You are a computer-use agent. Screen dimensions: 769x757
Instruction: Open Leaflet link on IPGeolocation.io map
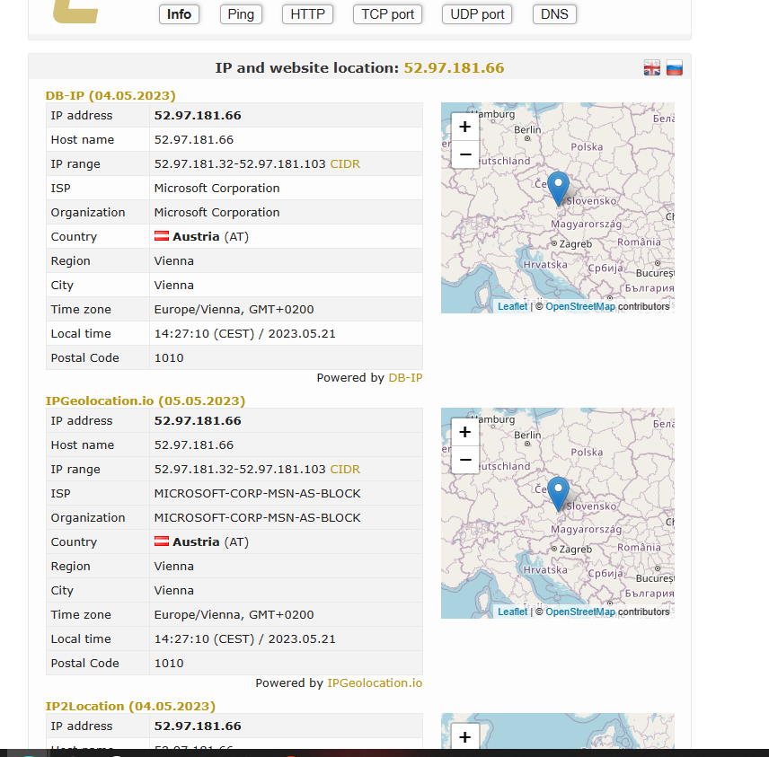point(512,612)
